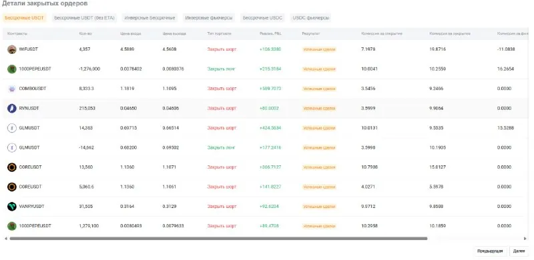Click the P&L value +92.6204
Viewport: 534px width, 260px height.
tap(269, 207)
